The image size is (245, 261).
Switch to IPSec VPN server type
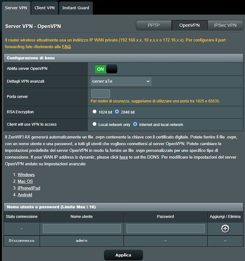click(x=225, y=25)
